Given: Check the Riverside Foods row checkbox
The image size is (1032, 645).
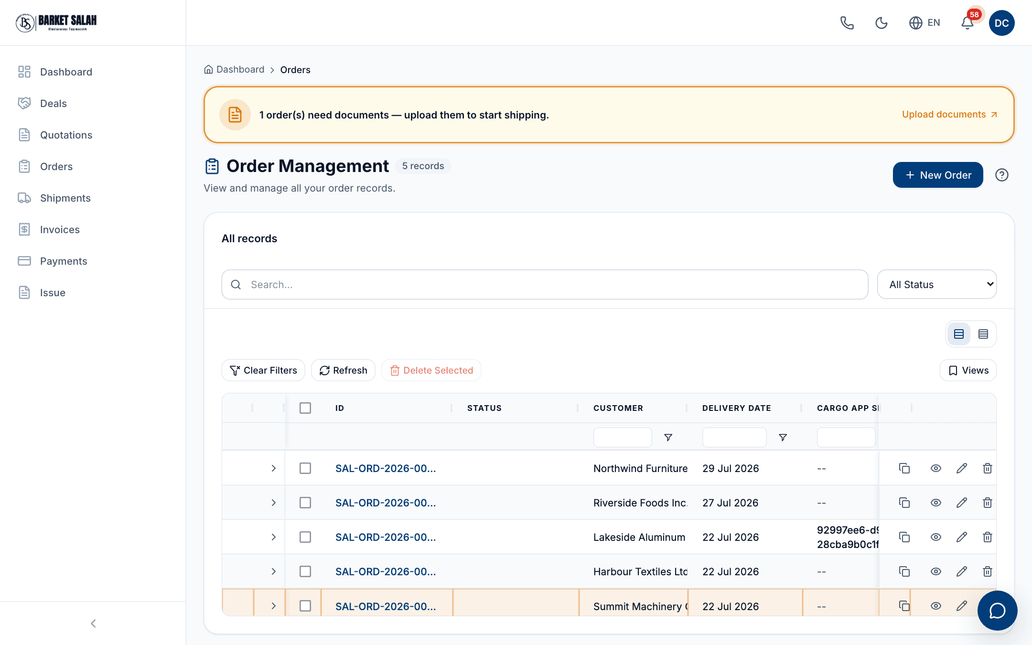Looking at the screenshot, I should pos(305,503).
